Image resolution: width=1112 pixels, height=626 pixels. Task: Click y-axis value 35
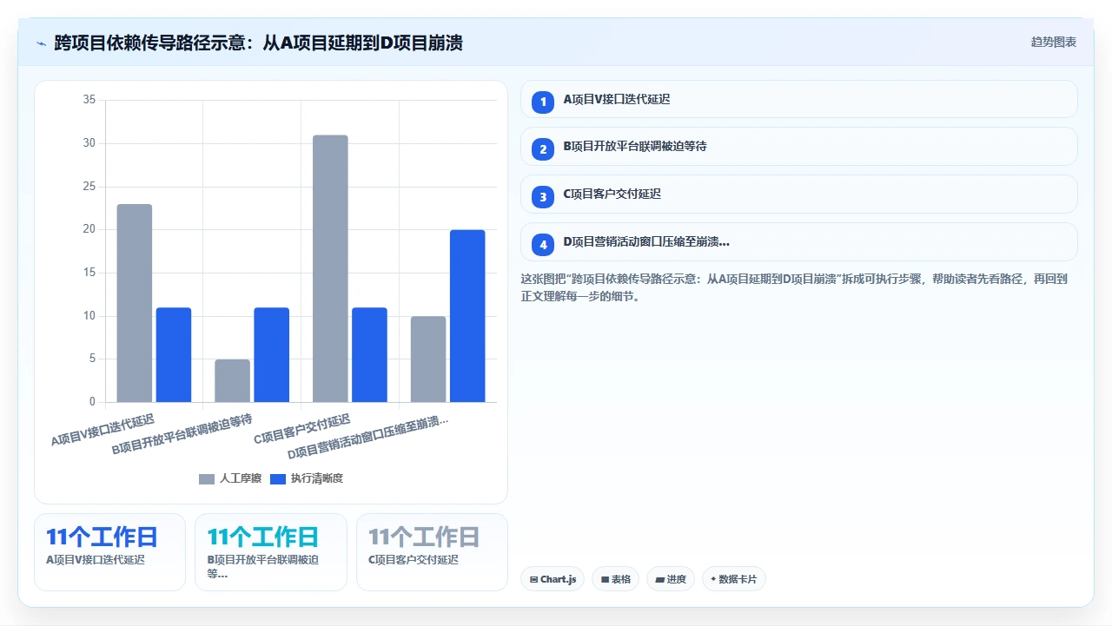[89, 100]
